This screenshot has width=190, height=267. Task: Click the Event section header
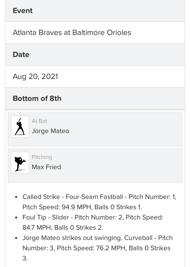[x=23, y=11]
